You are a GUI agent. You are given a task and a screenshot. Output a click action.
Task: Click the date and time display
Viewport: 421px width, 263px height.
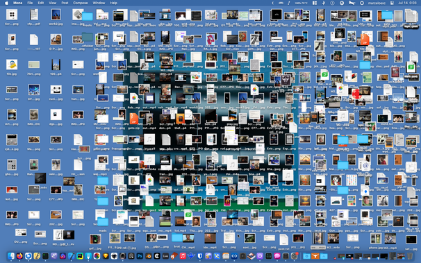[x=407, y=3]
